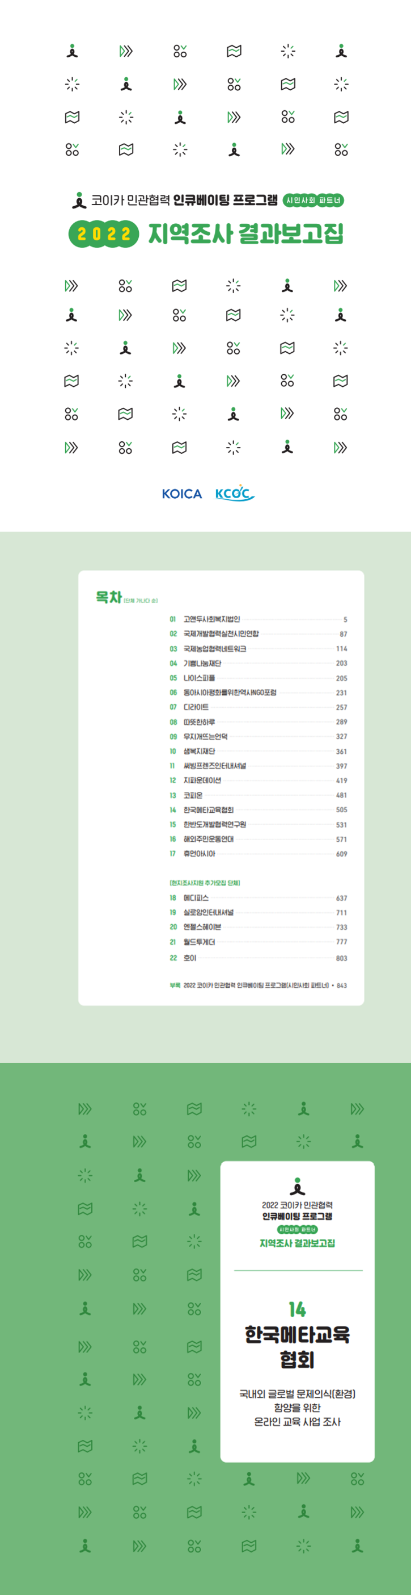Click page number 803 in contents
This screenshot has height=1595, width=411.
click(342, 958)
